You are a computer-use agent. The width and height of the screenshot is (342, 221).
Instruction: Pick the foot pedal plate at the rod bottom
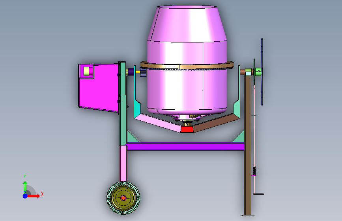click(258, 194)
